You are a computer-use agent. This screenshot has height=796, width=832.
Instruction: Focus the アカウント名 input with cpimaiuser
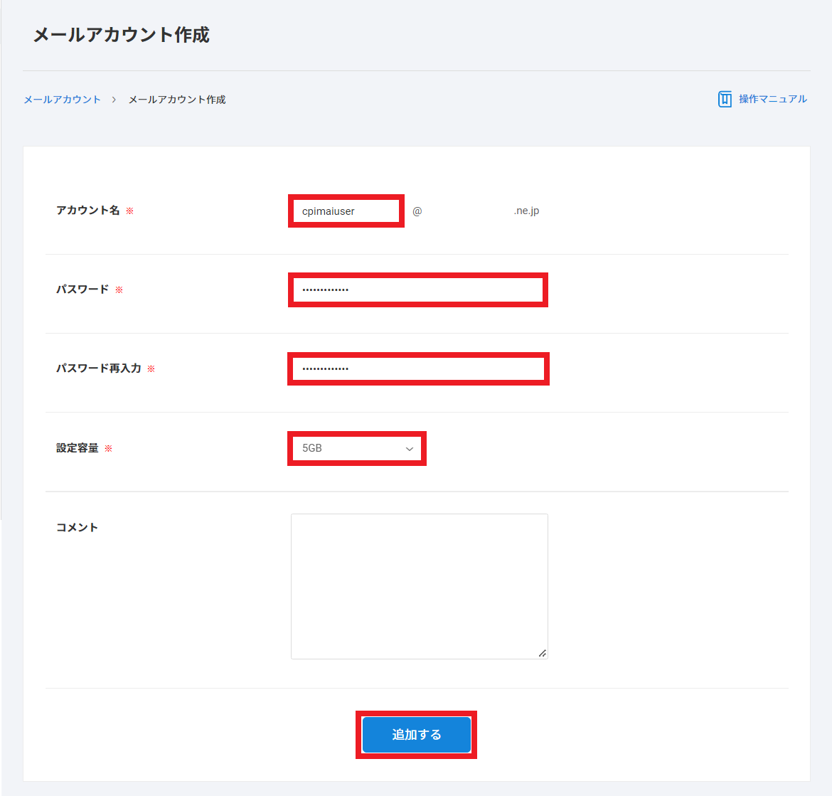click(x=346, y=211)
